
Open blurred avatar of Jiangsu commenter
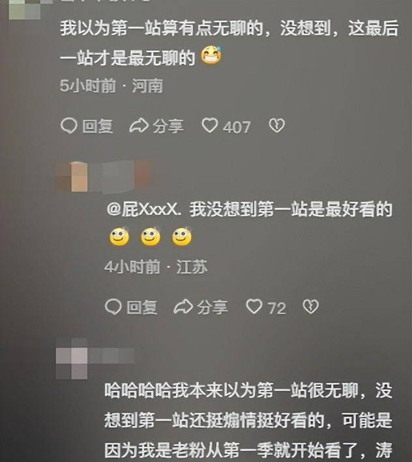72,177
